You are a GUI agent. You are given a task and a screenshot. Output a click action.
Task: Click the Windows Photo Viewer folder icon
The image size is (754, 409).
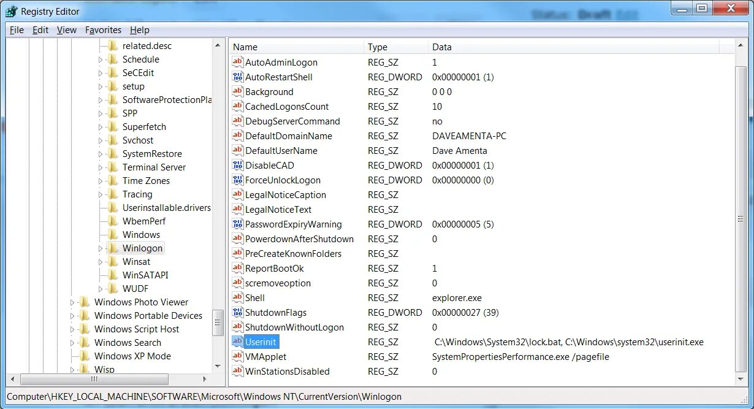85,302
